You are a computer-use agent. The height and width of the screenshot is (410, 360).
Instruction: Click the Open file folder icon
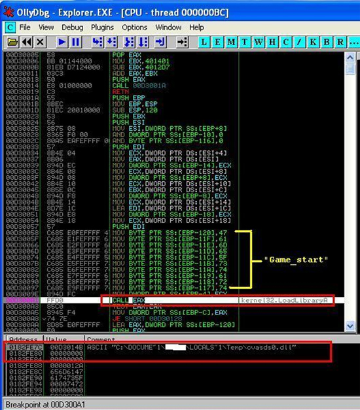(x=12, y=42)
